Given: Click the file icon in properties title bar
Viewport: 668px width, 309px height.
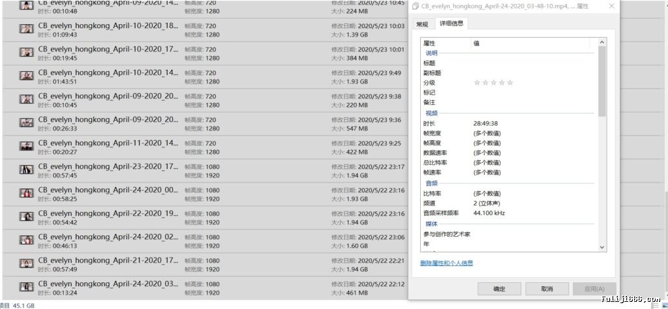Looking at the screenshot, I should pyautogui.click(x=416, y=7).
